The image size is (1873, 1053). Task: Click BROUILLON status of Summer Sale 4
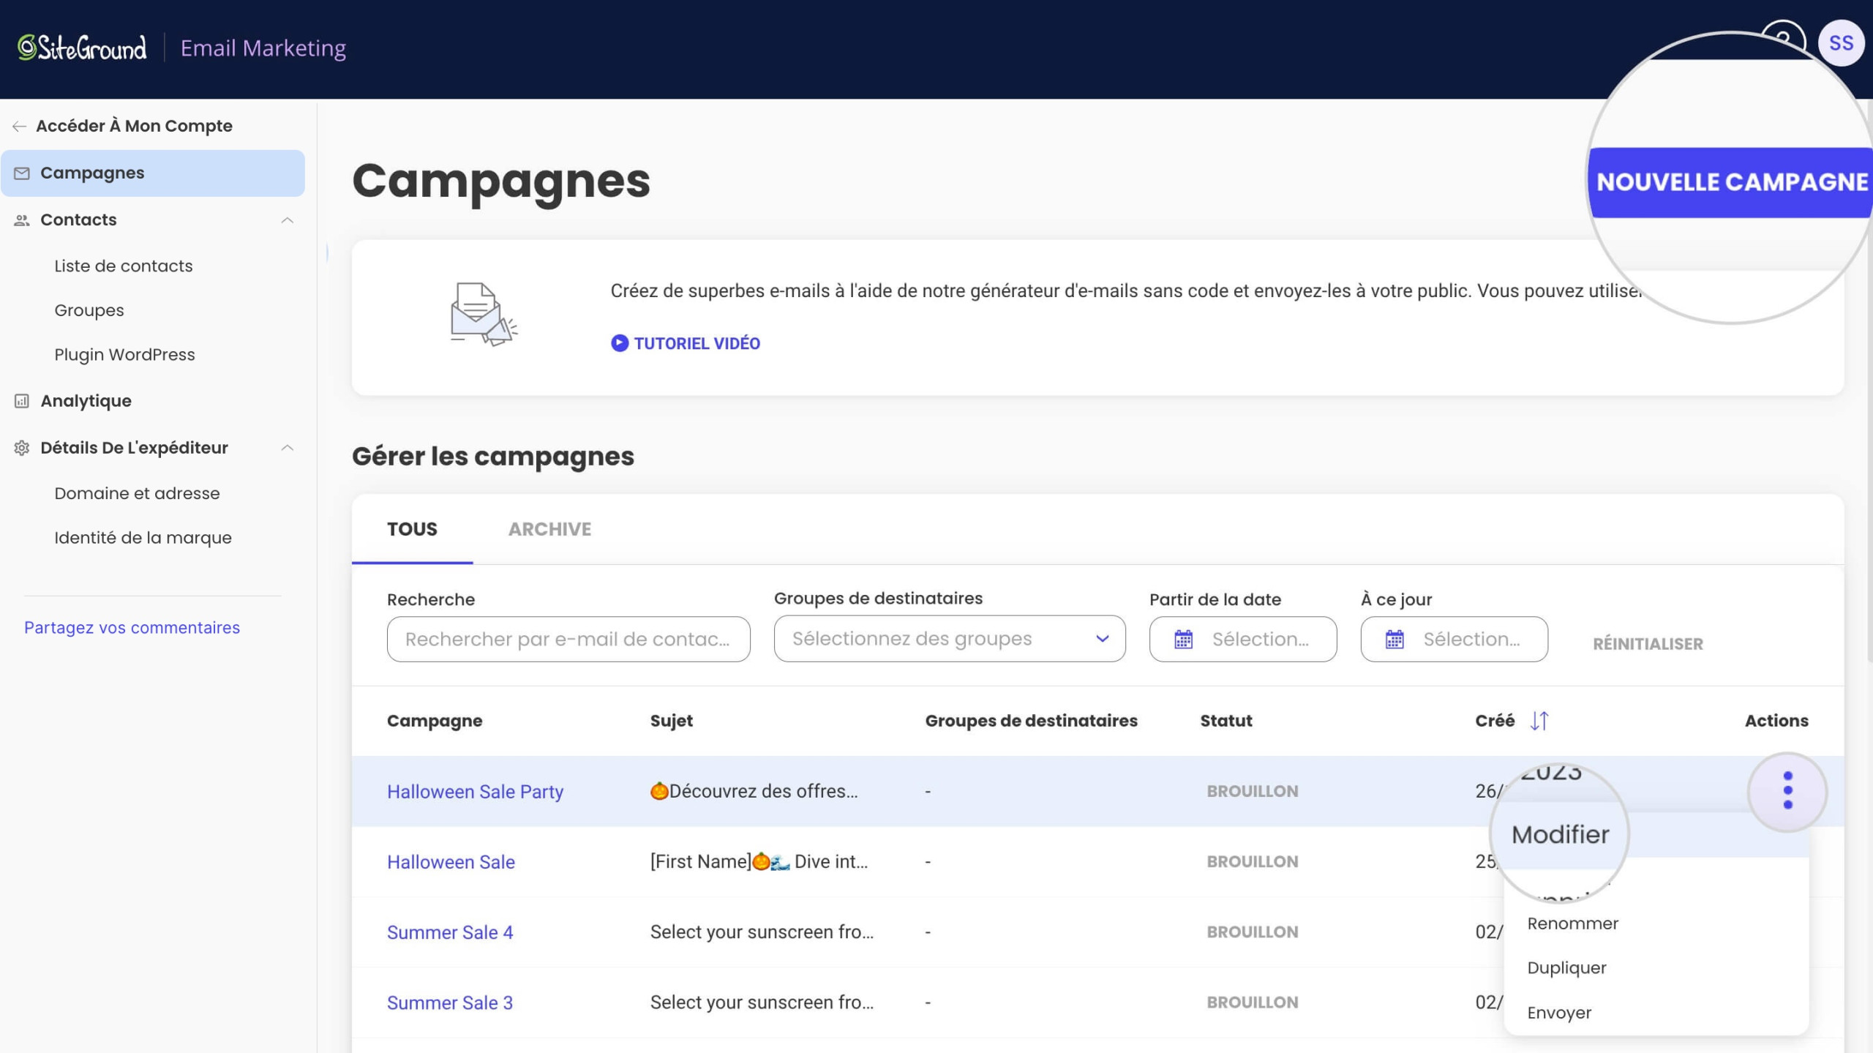(x=1253, y=932)
